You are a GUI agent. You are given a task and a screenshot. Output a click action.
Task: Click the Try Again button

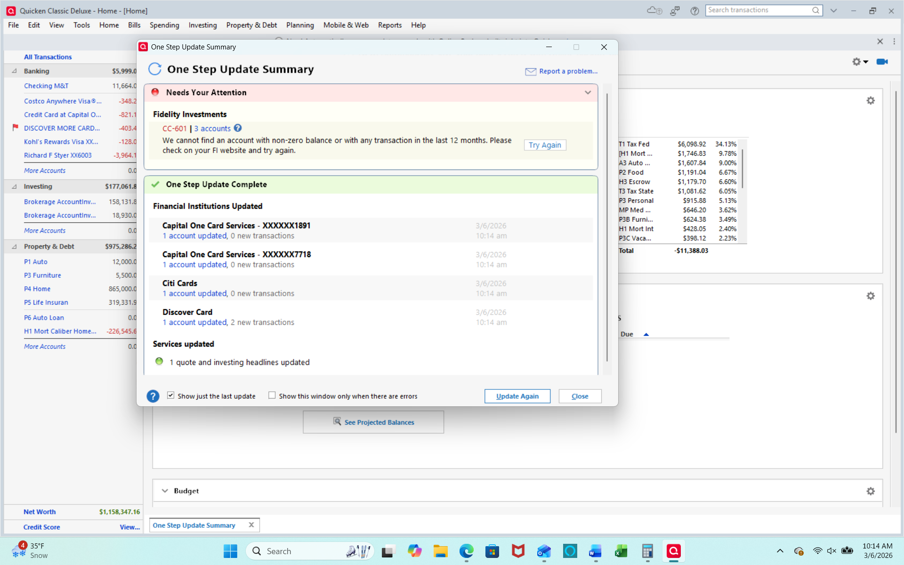(x=545, y=145)
